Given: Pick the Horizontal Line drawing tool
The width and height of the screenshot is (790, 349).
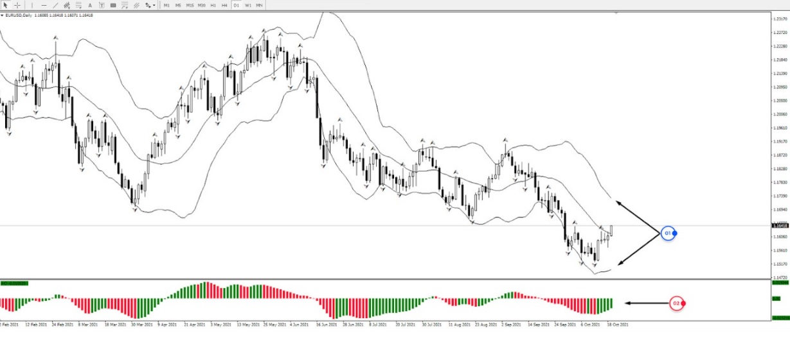Looking at the screenshot, I should [x=44, y=5].
